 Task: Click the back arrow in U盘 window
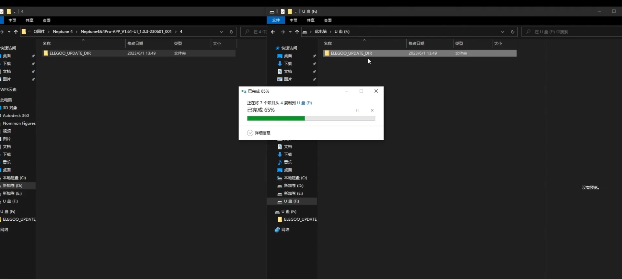pos(273,32)
